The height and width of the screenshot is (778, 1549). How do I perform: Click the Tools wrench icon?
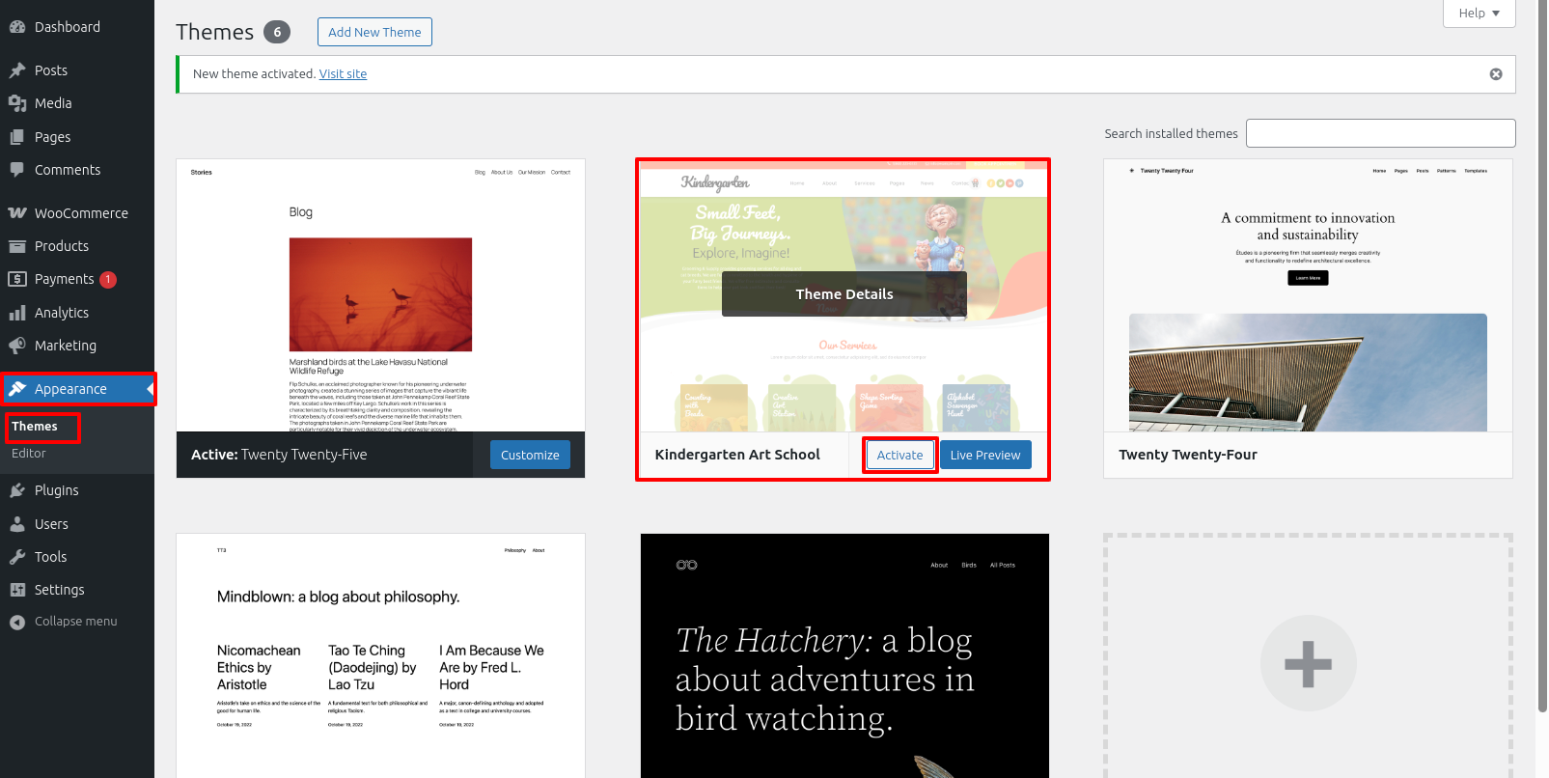coord(17,557)
